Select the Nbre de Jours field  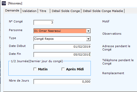(x=62, y=82)
